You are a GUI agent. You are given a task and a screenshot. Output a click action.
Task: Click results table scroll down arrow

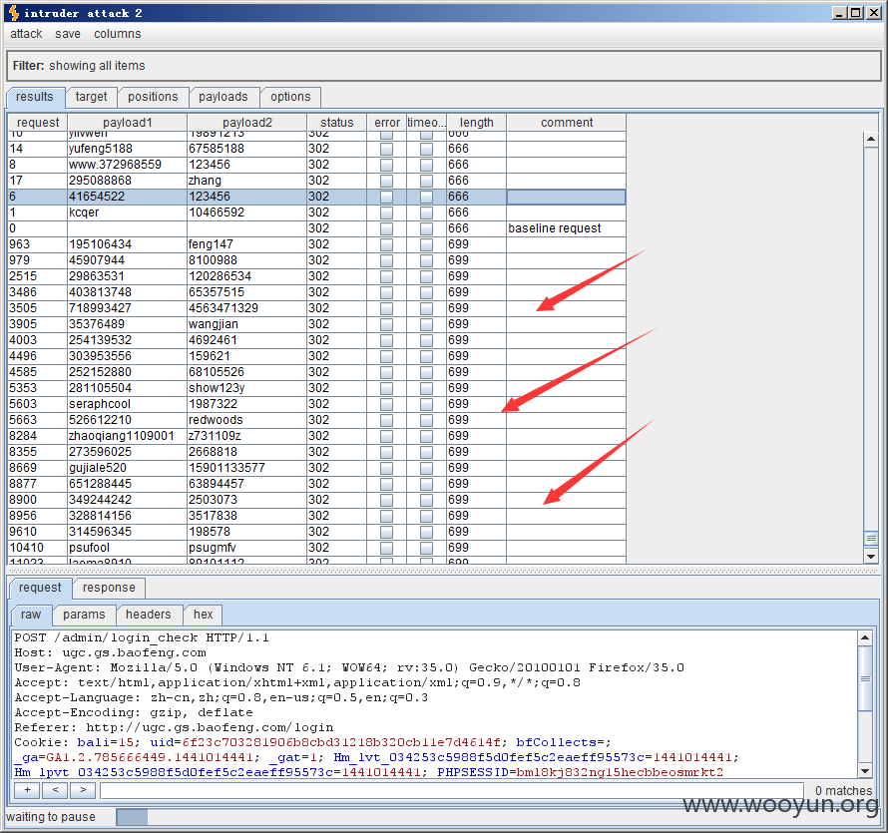point(871,556)
